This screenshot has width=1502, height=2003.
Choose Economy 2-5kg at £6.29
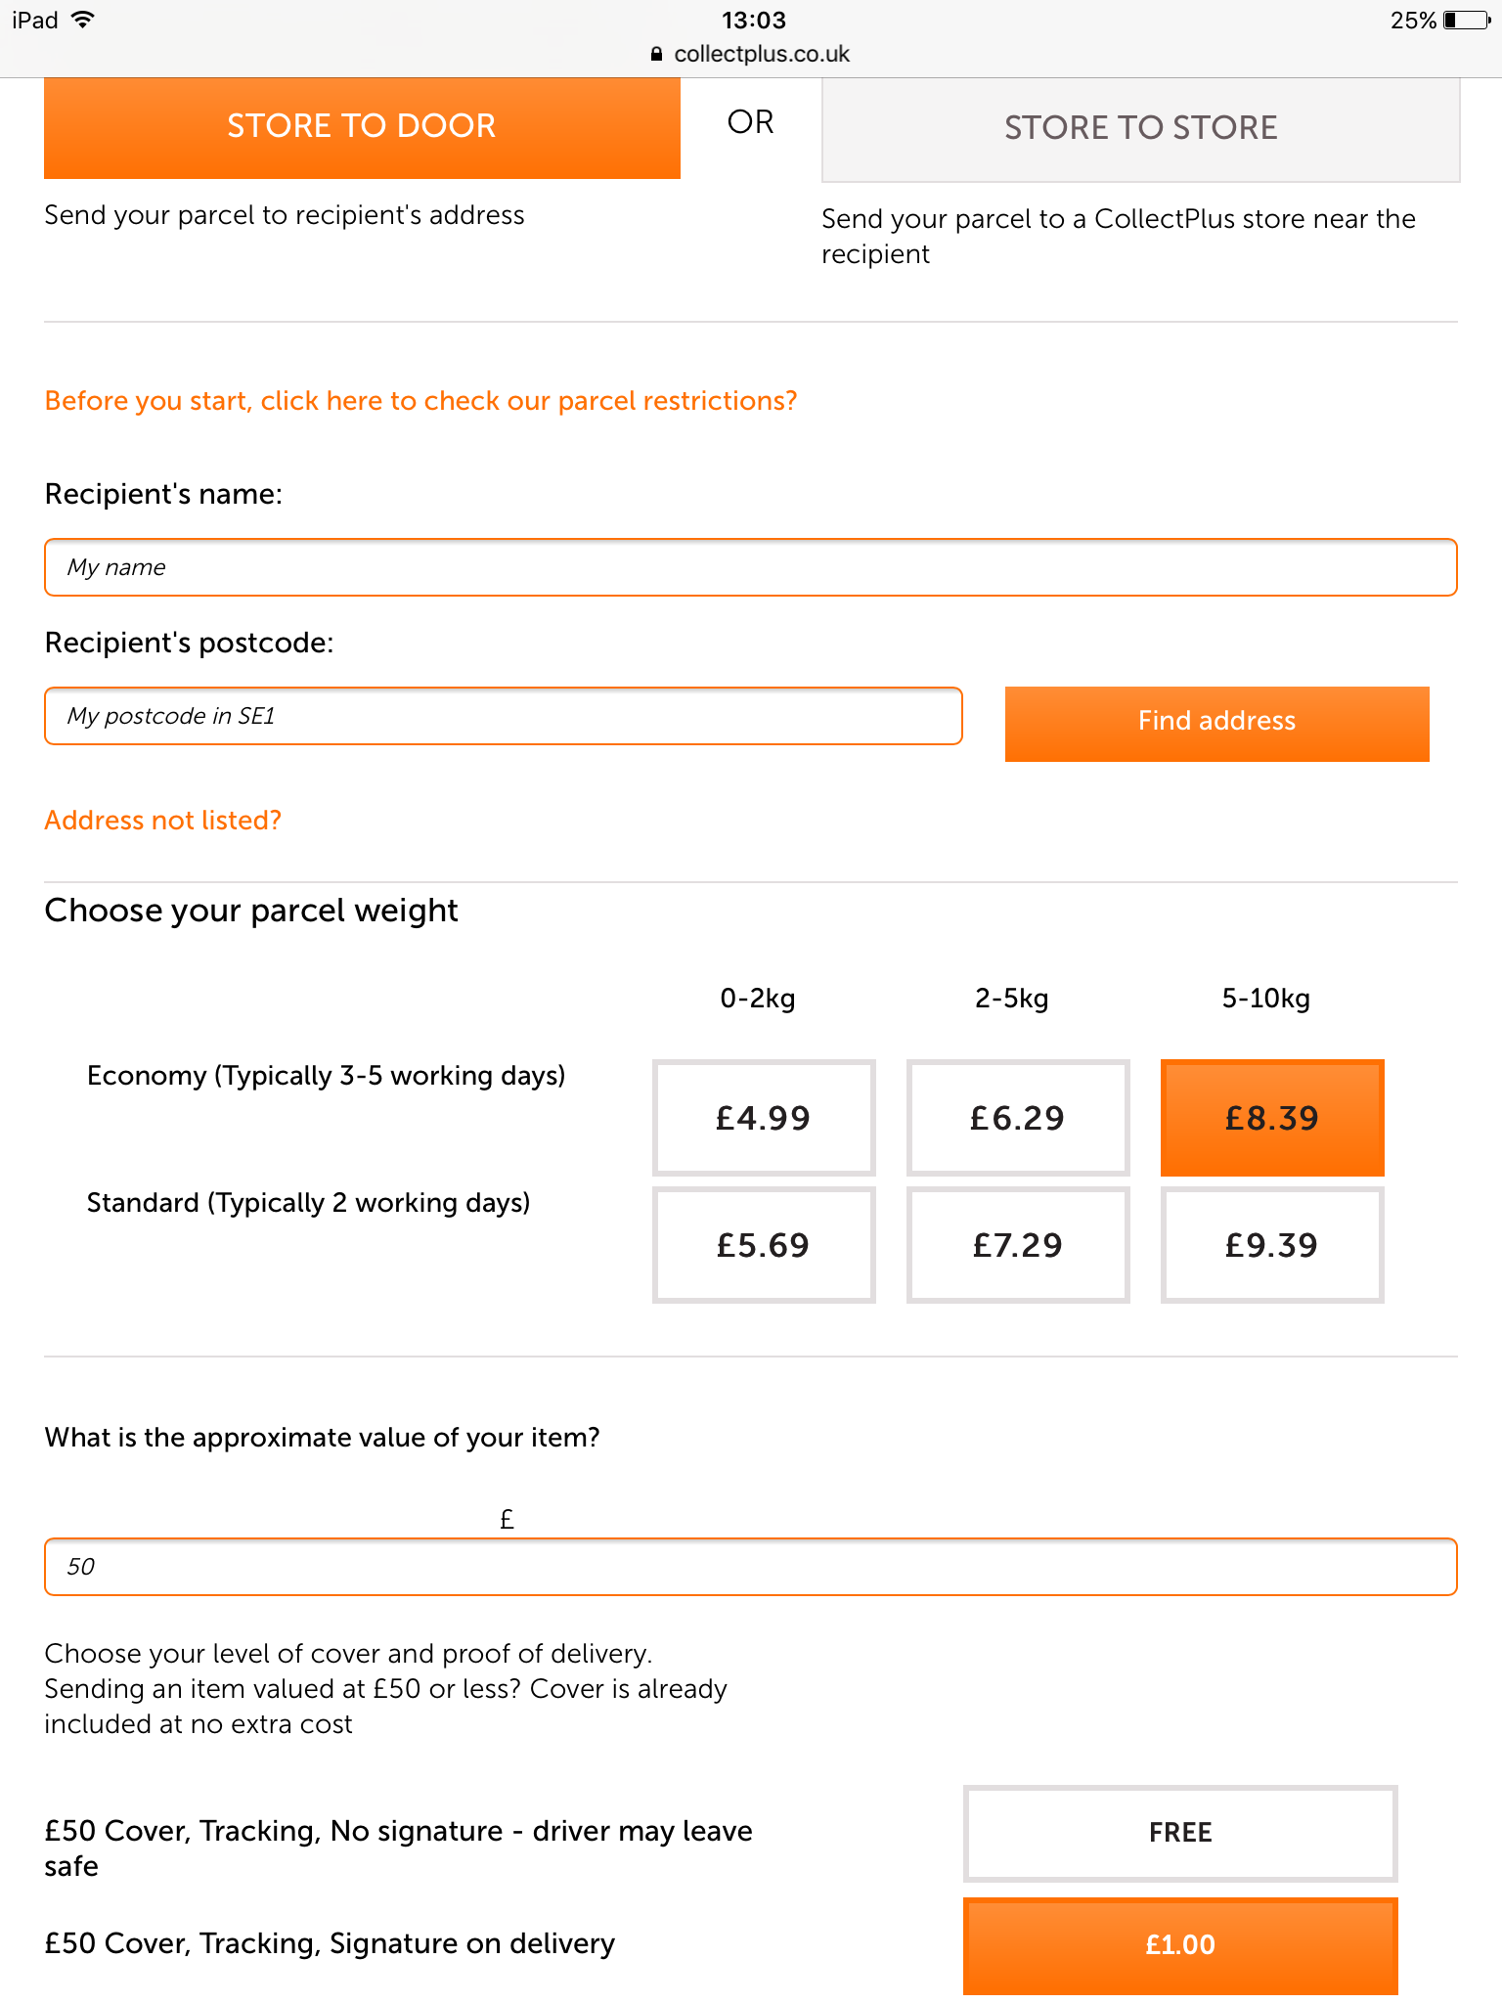tap(1018, 1118)
